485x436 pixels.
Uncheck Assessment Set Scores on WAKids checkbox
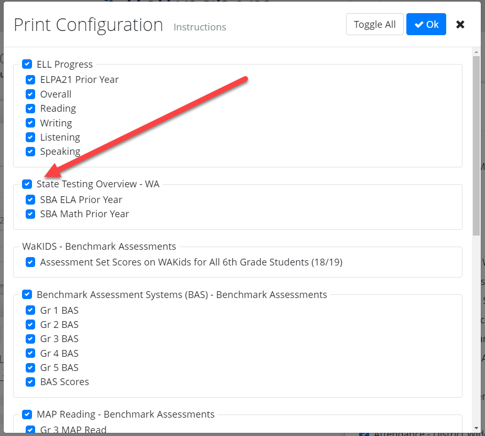coord(30,262)
